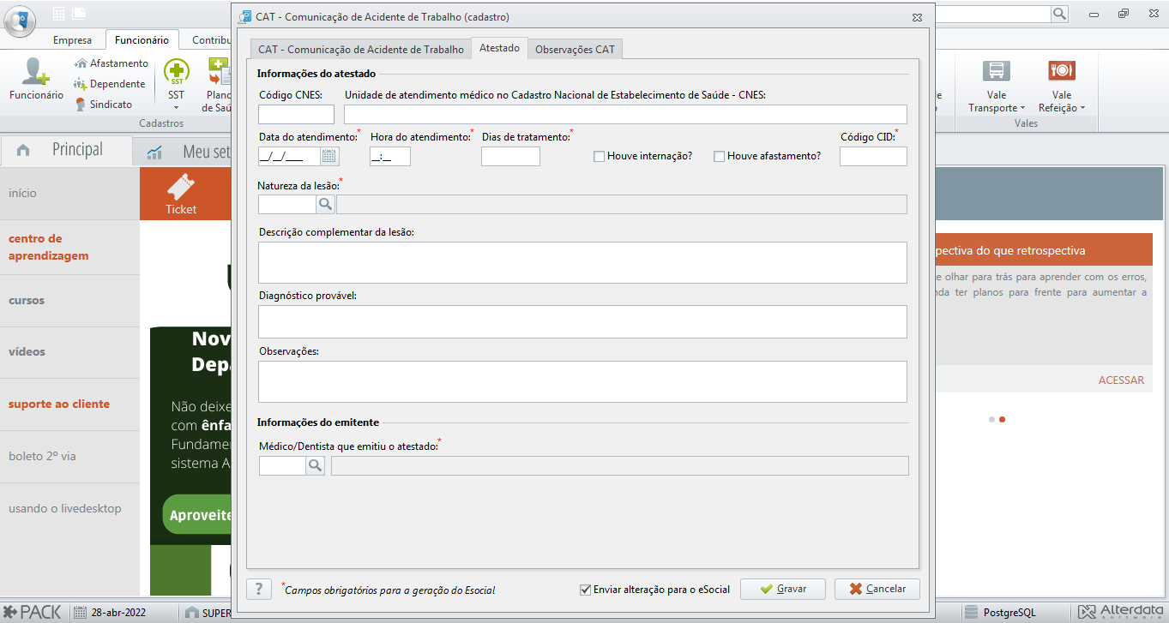Click the 28-abr-2022 date in status bar

118,613
